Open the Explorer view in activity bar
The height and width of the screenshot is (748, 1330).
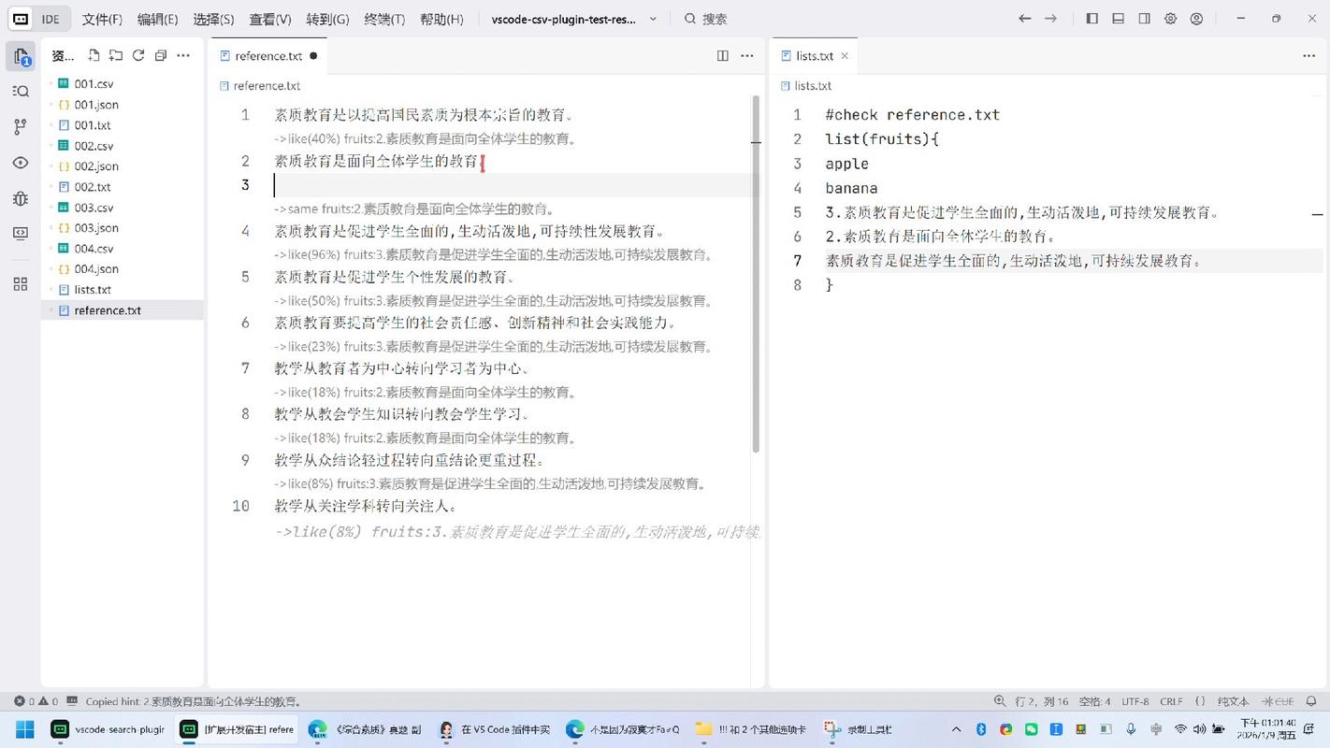coord(21,56)
